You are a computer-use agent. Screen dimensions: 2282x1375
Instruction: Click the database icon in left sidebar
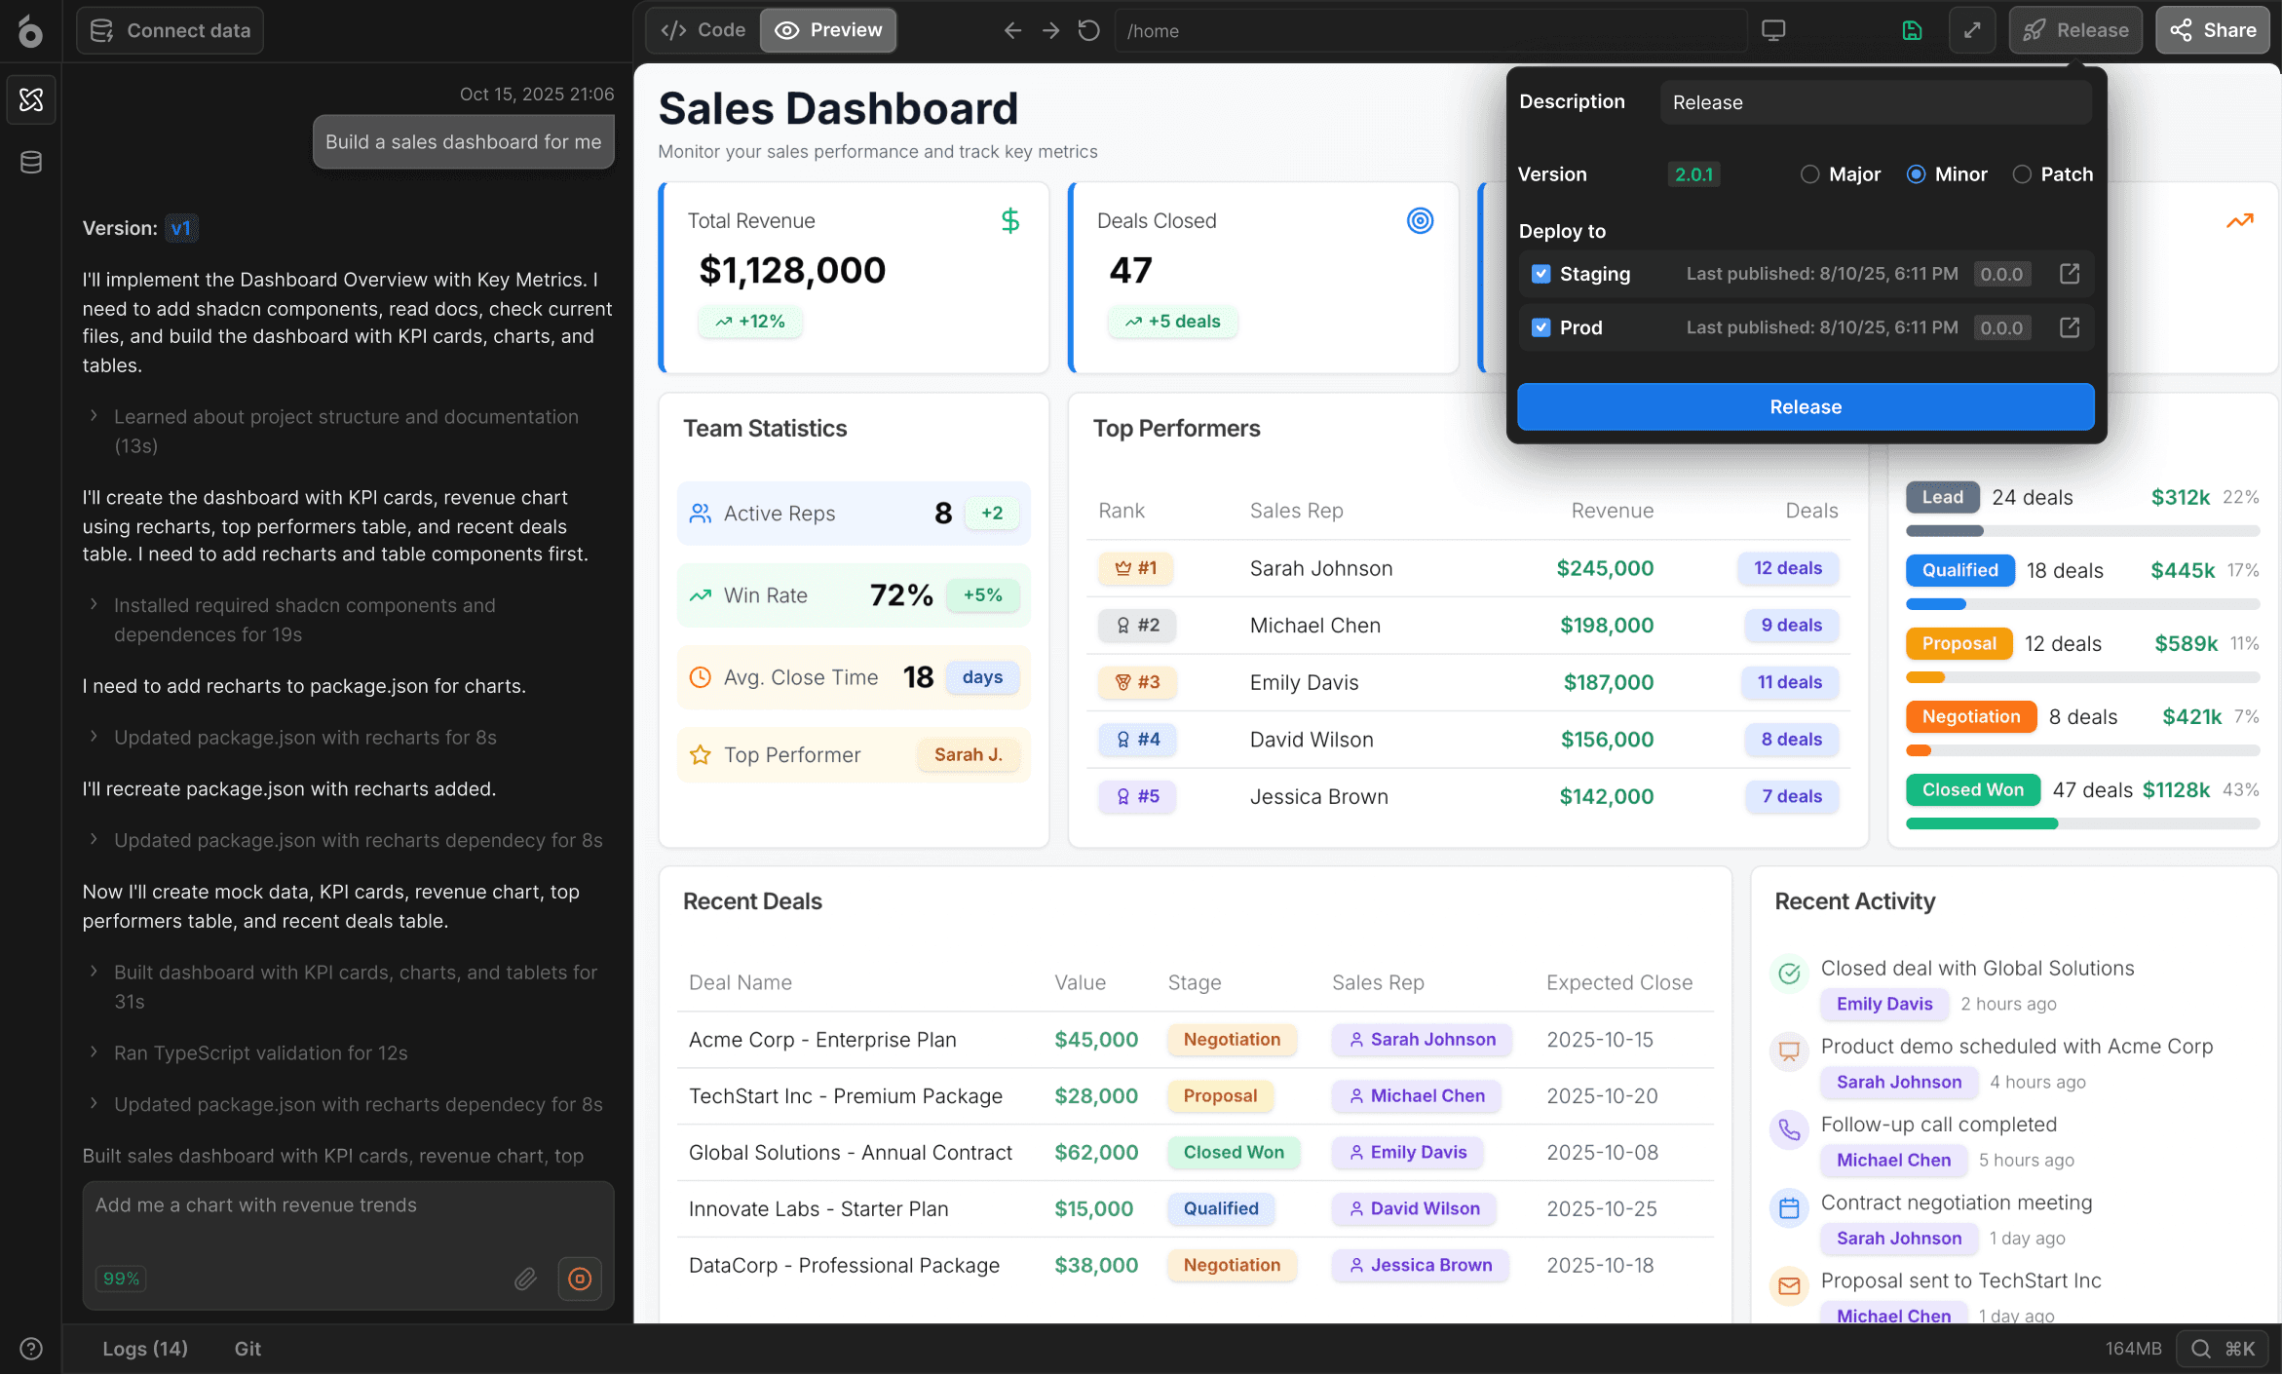pyautogui.click(x=31, y=162)
